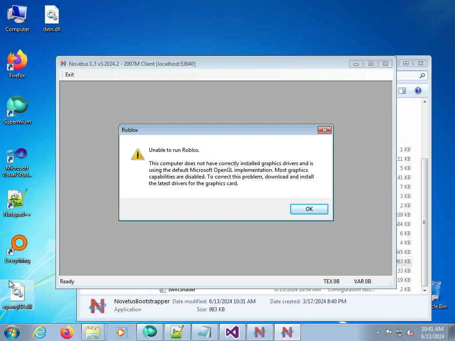Image resolution: width=455 pixels, height=341 pixels.
Task: Click the NovetusBootstrapper icon in details pane
Action: (x=97, y=305)
